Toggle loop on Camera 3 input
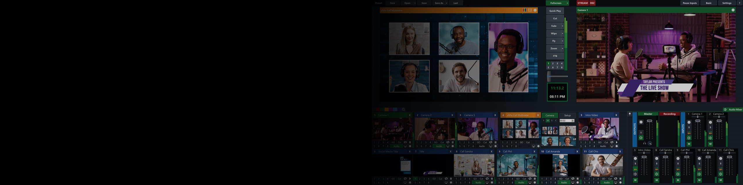The height and width of the screenshot is (185, 743). 491,142
